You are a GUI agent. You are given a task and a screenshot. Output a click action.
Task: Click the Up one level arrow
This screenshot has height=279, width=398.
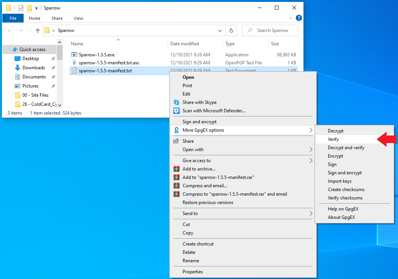pyautogui.click(x=38, y=31)
